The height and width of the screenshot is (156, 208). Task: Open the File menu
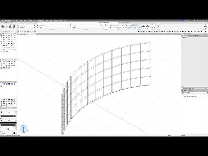pyautogui.click(x=13, y=20)
